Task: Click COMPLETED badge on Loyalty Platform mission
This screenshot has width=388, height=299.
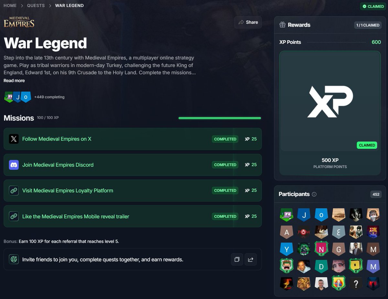Action: click(x=225, y=190)
